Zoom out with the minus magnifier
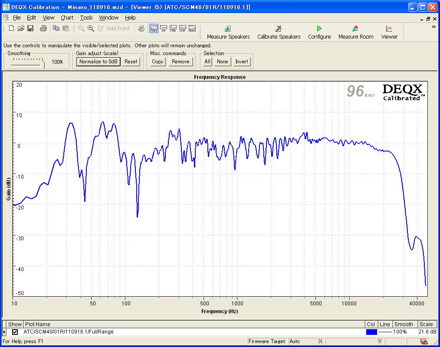The height and width of the screenshot is (347, 440). point(82,28)
